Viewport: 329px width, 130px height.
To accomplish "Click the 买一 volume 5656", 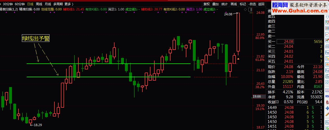I will 318,42.
